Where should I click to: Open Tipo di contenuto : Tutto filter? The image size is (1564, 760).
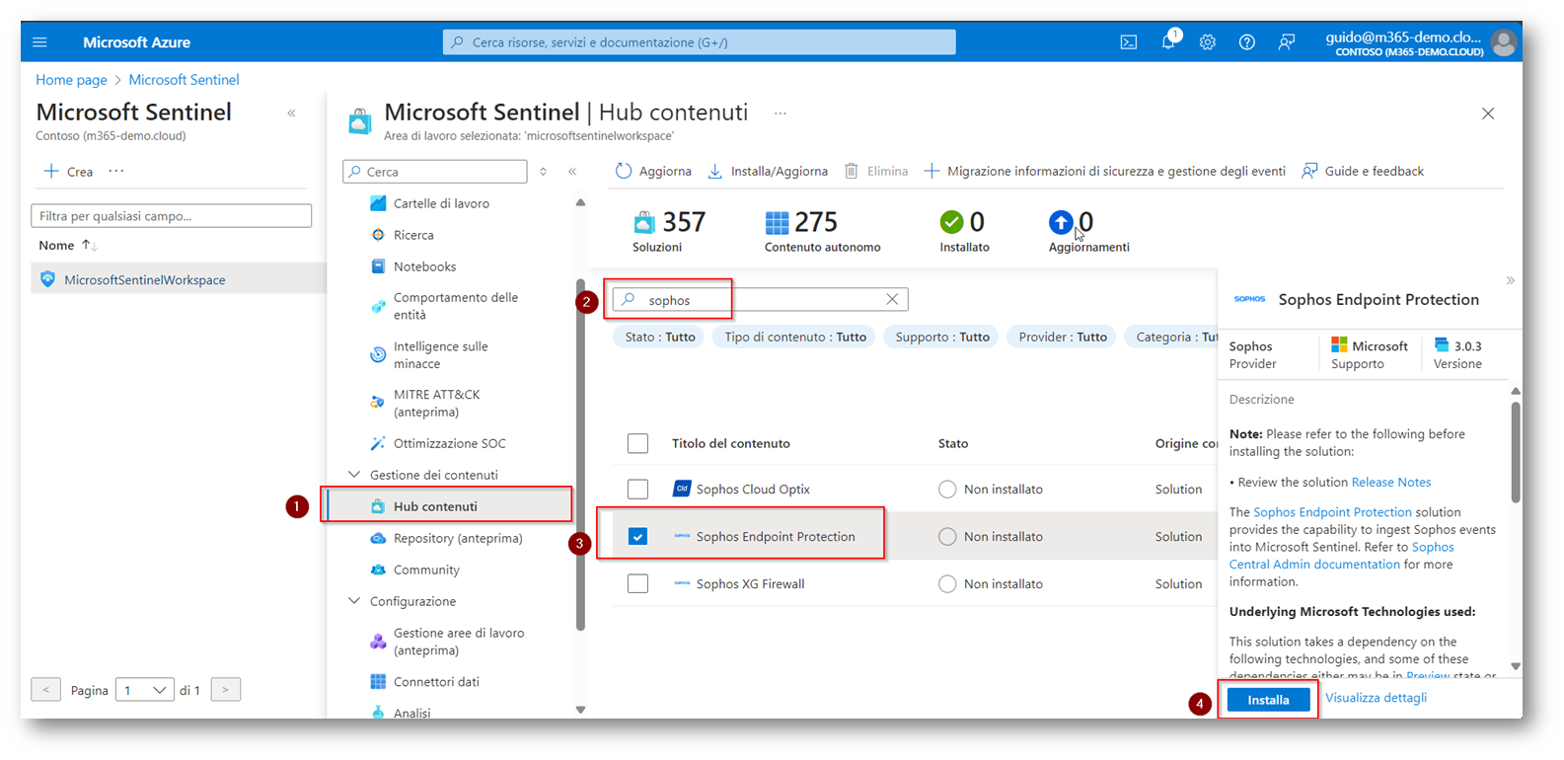tap(795, 337)
